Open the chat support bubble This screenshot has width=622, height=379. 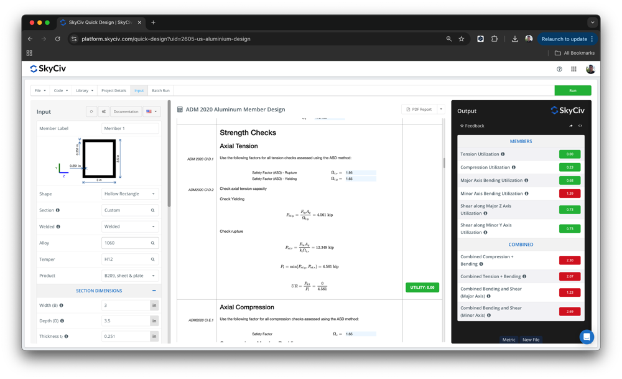[586, 337]
